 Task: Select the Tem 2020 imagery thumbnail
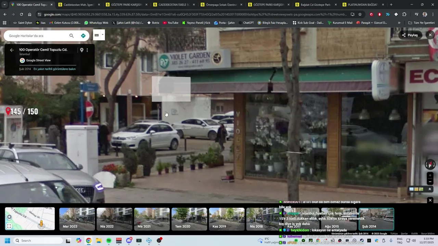point(189,219)
